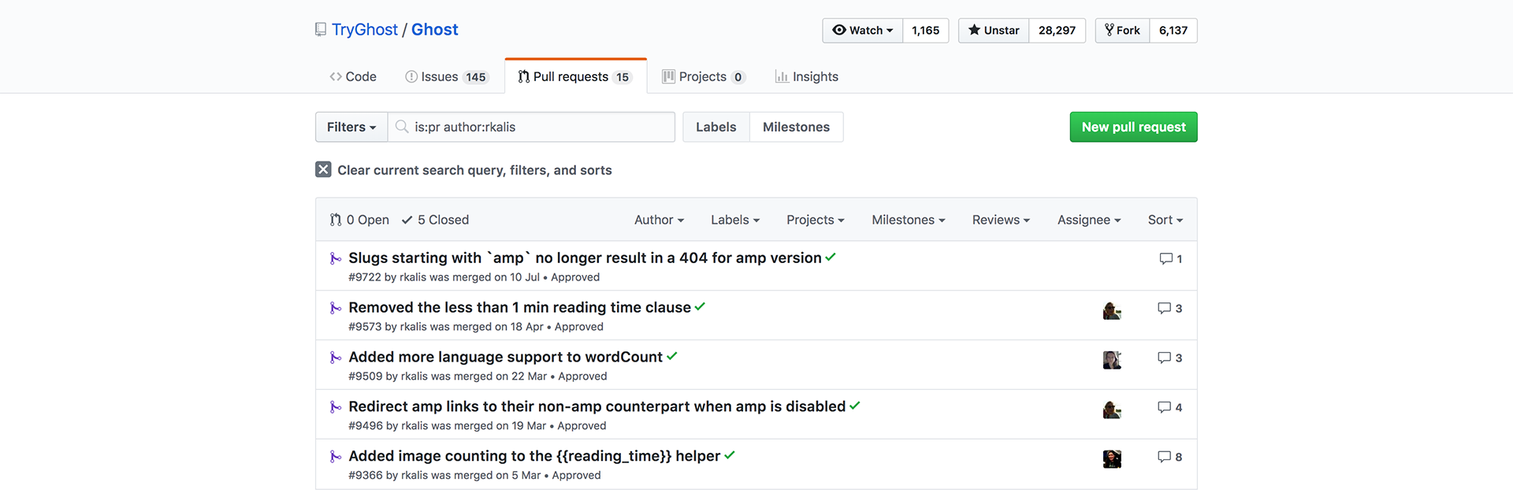Expand the Labels filter dropdown in list header
The height and width of the screenshot is (497, 1513).
(735, 220)
